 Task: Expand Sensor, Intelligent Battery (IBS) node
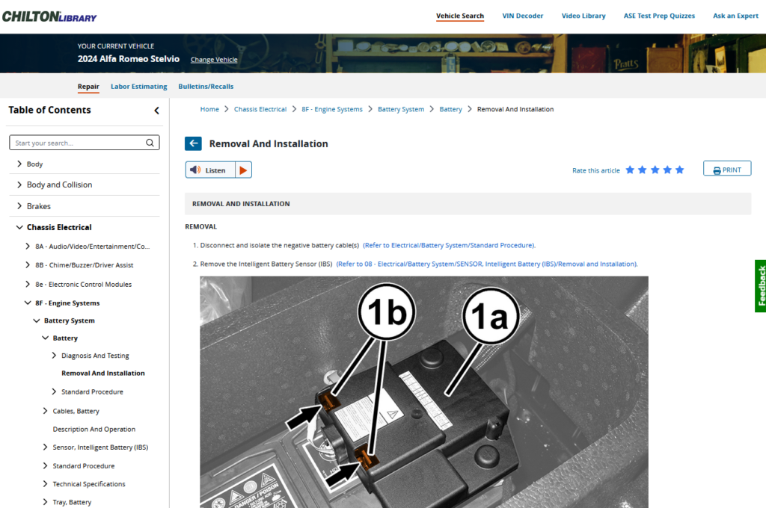pyautogui.click(x=46, y=447)
